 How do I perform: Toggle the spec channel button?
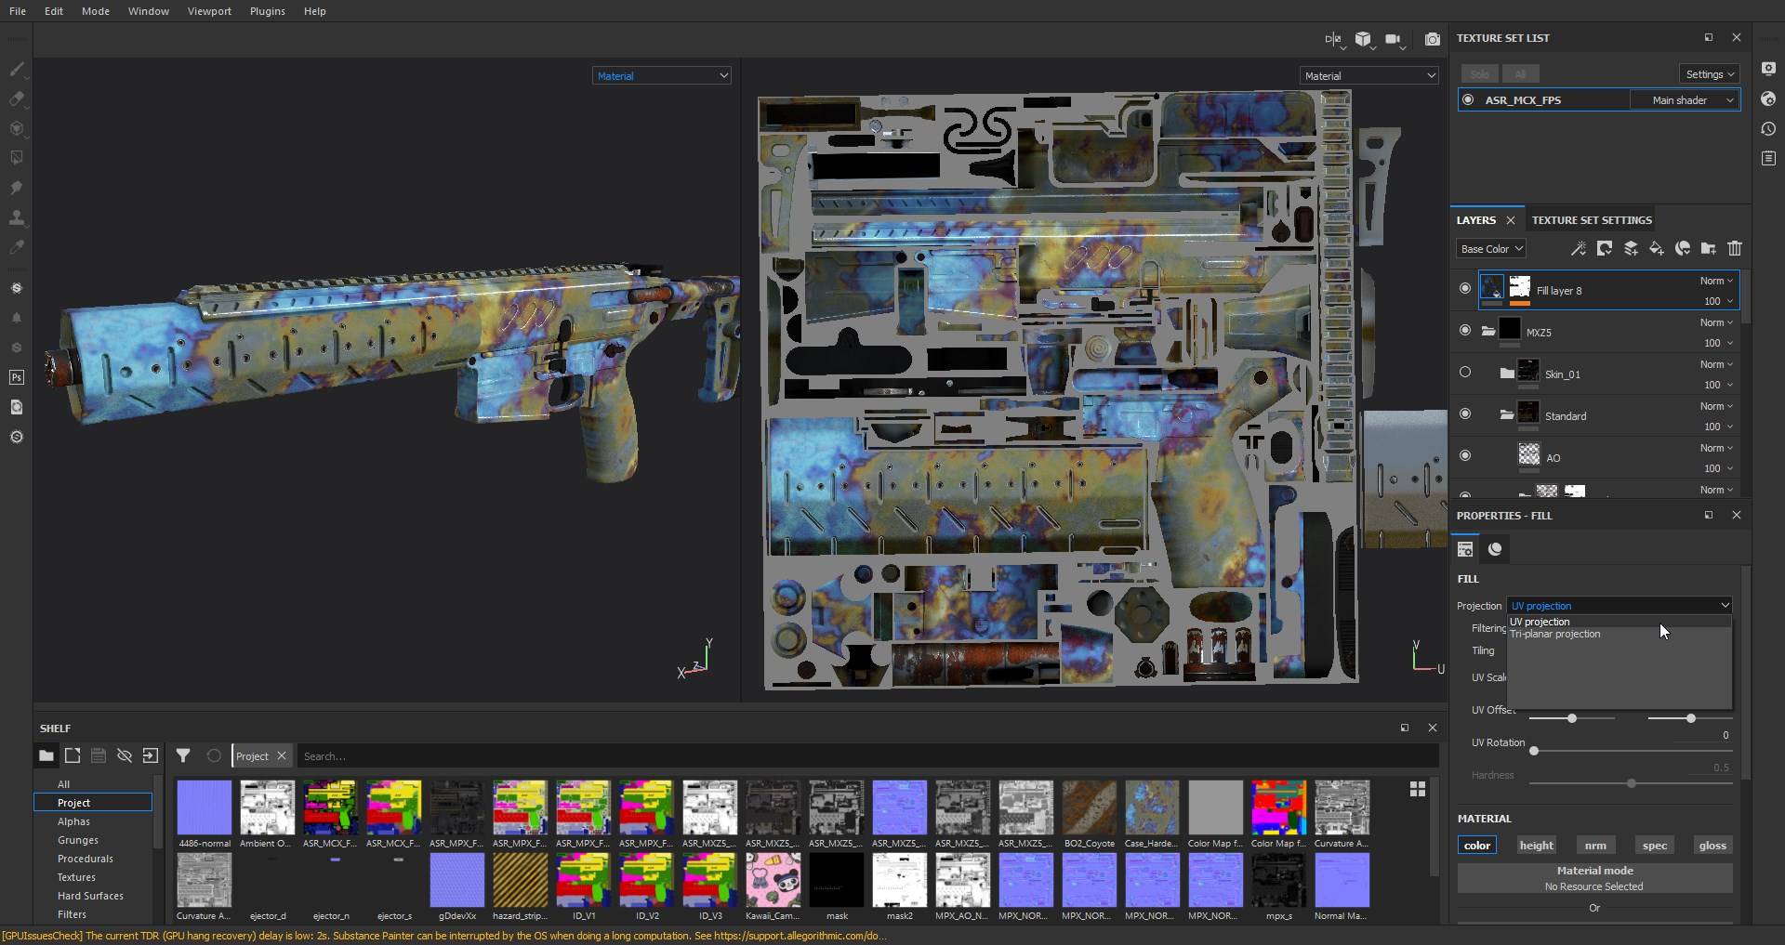(1655, 846)
